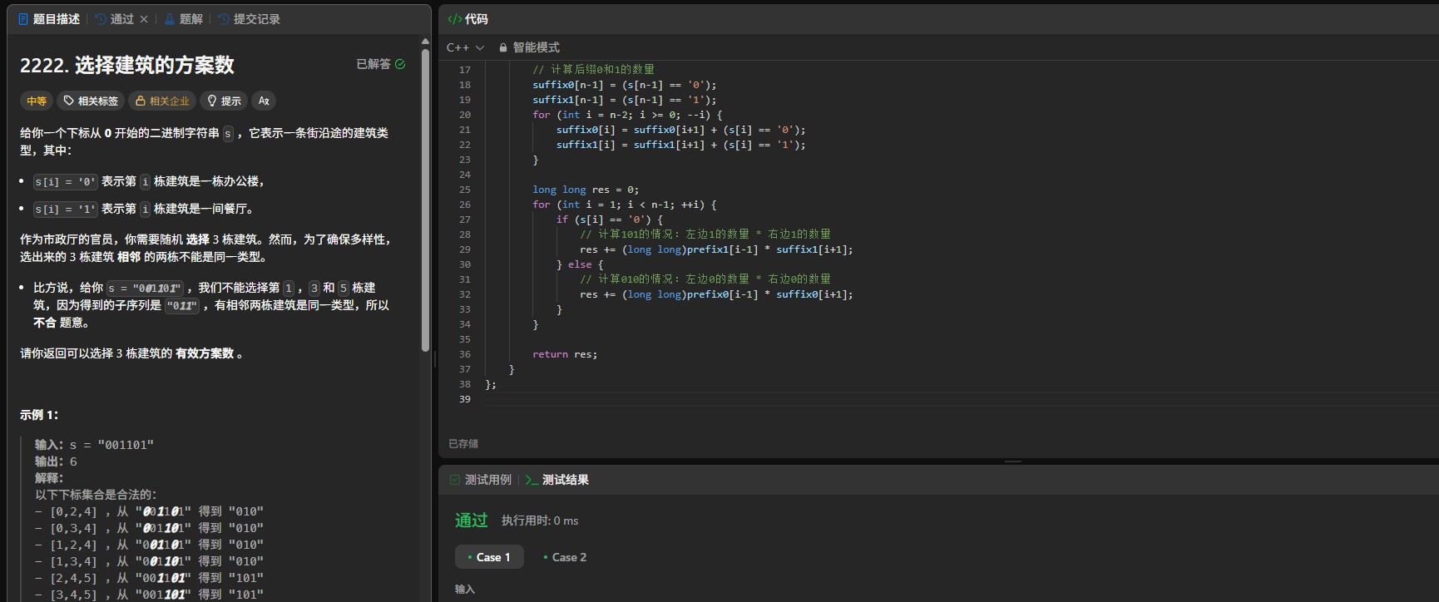Image resolution: width=1439 pixels, height=602 pixels.
Task: Open the 题目描述 tab
Action: pyautogui.click(x=49, y=19)
